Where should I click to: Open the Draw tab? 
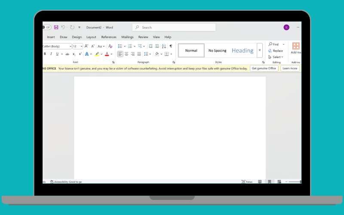coord(63,37)
